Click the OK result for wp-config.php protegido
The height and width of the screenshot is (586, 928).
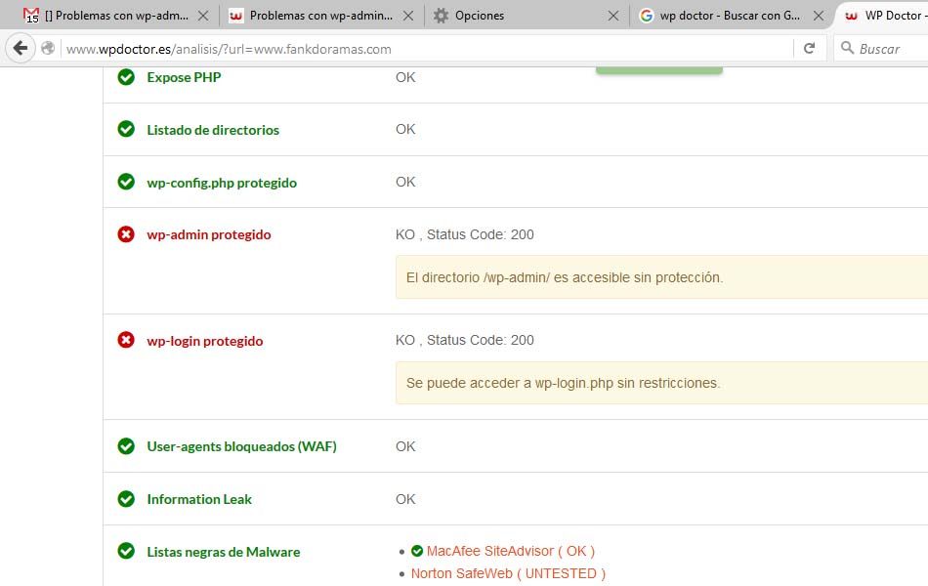point(405,182)
